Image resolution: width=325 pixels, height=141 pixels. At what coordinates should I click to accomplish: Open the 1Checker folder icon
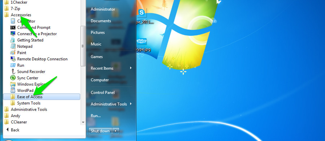point(6,3)
